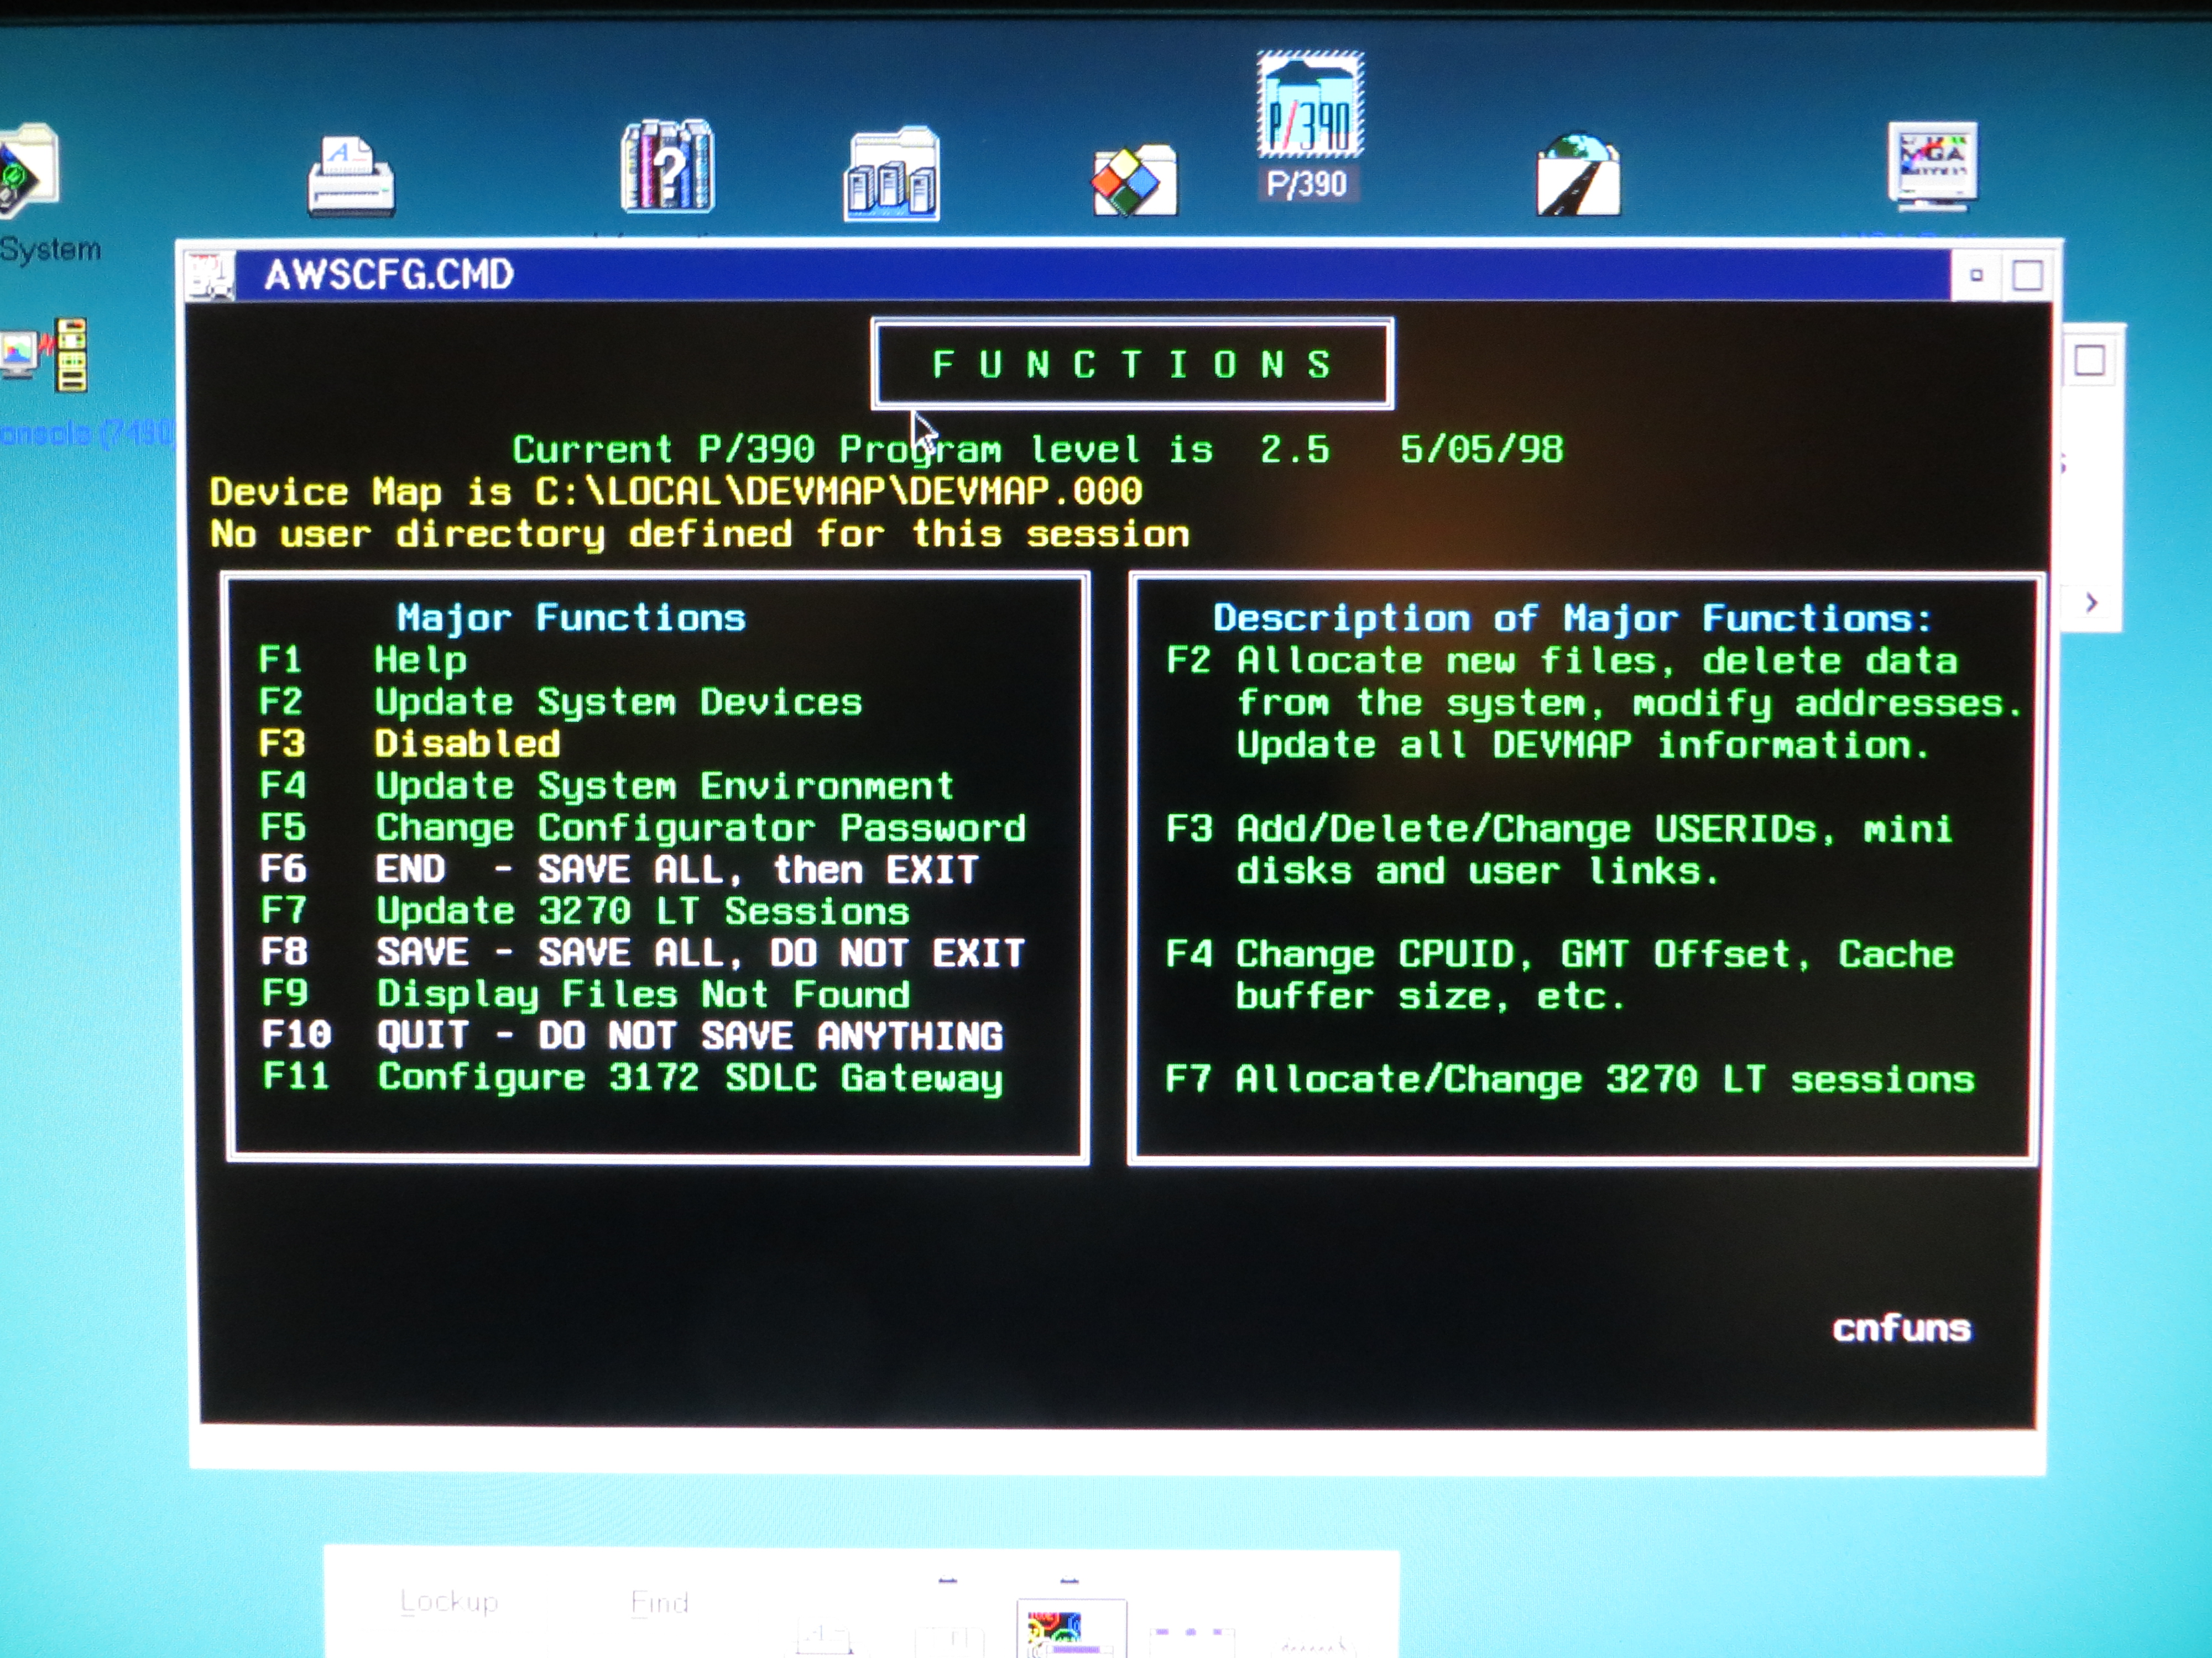
Task: Open the folder icon with the colored diamond
Action: pos(1134,181)
